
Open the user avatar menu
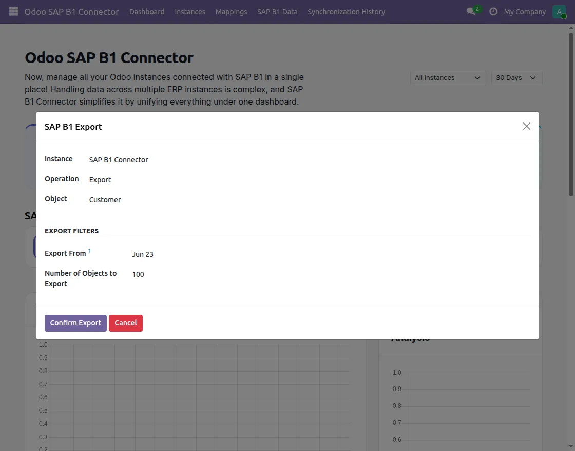(559, 12)
